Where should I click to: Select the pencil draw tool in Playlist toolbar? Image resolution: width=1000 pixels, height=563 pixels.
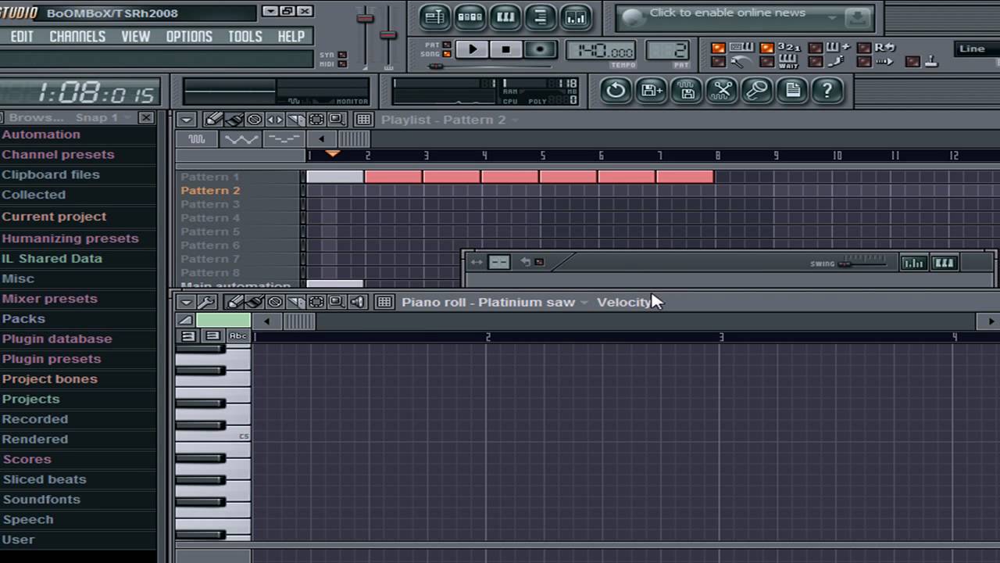[213, 120]
